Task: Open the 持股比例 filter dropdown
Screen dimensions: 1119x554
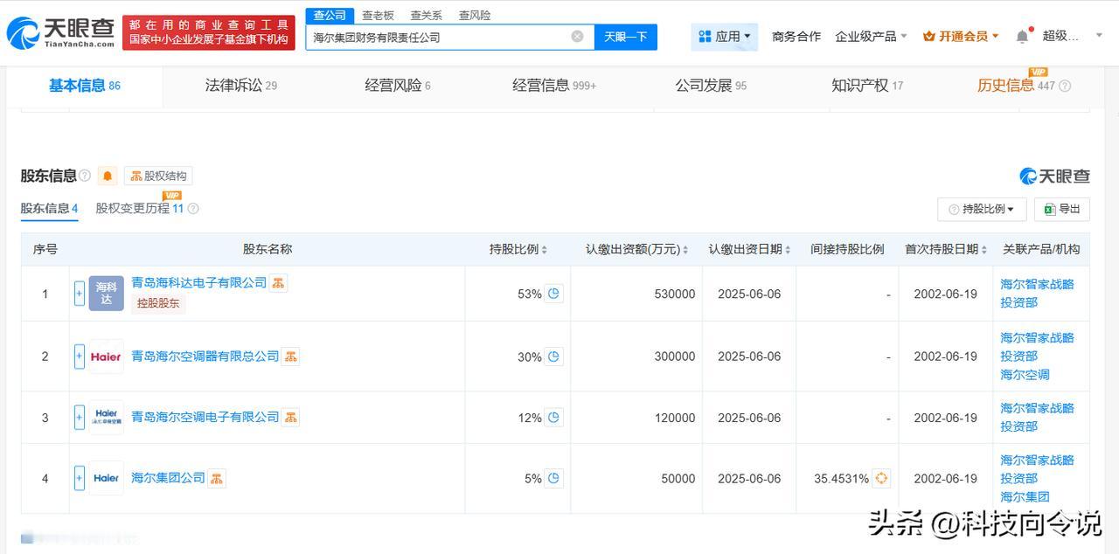Action: click(x=982, y=209)
